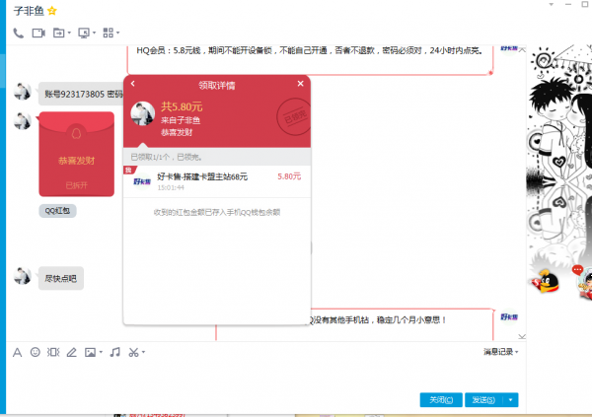
Task: Open the 消息记录 message history
Action: click(x=501, y=352)
